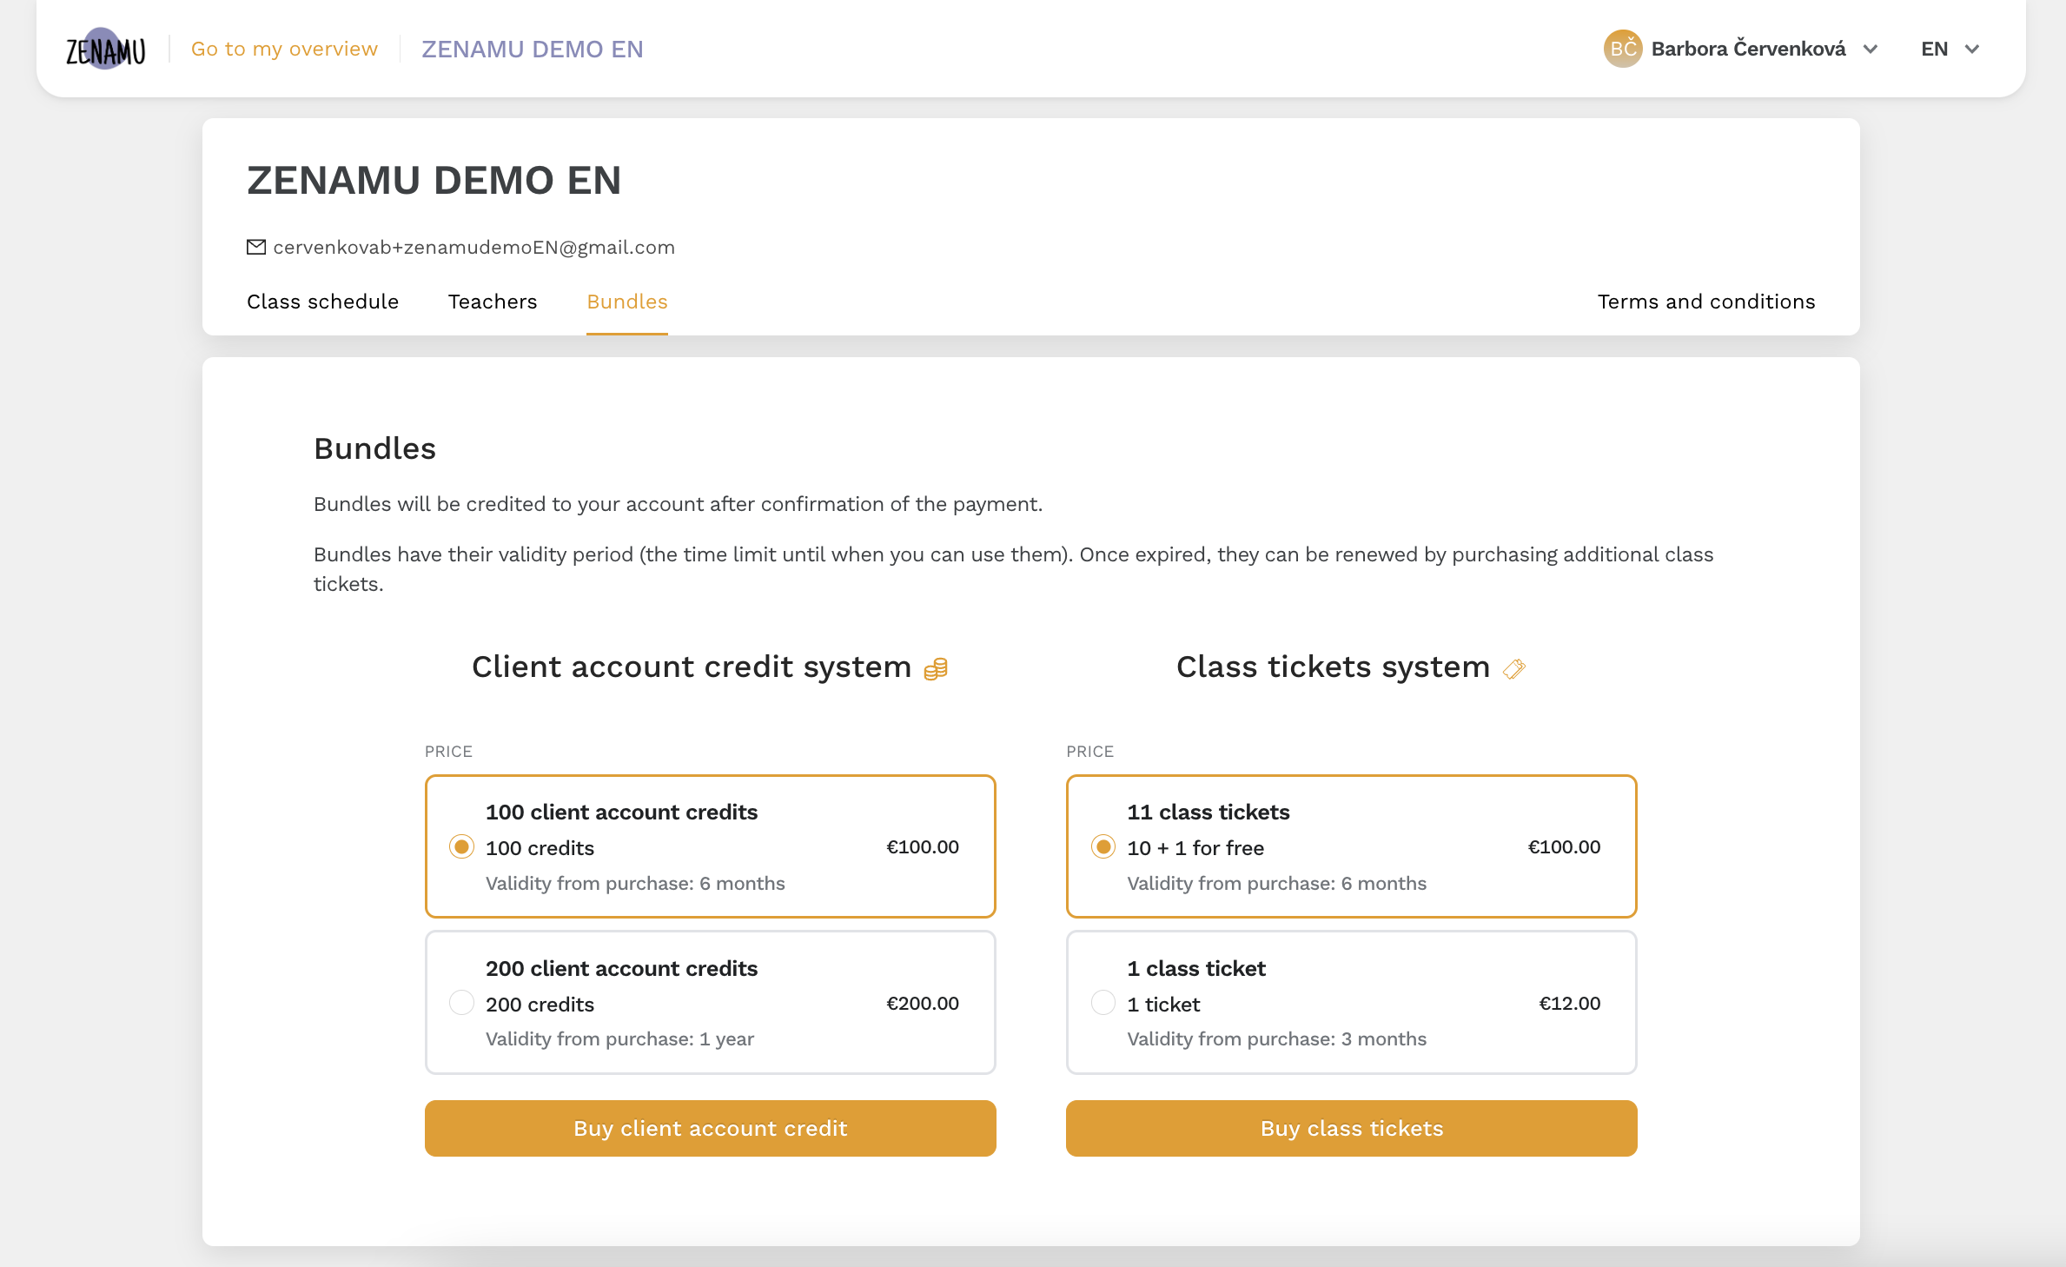The height and width of the screenshot is (1267, 2066).
Task: Select the 11 class tickets bundle option
Action: coord(1105,846)
